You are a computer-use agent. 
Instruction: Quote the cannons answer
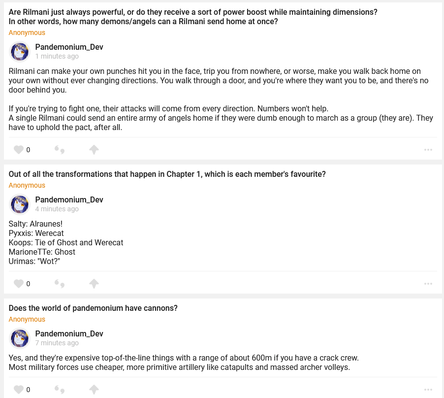pos(60,390)
